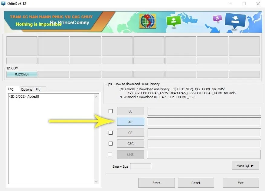The width and height of the screenshot is (265, 191).
Task: Click the CP file path field
Action: click(x=204, y=132)
